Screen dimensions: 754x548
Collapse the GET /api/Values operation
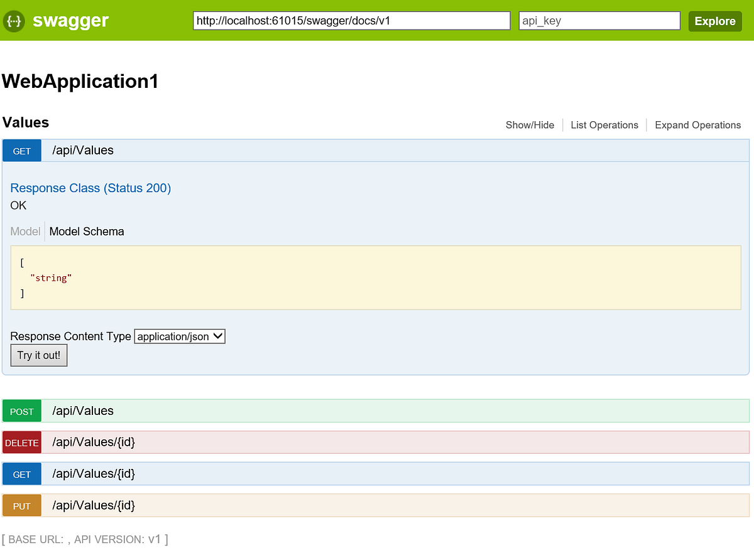pos(82,151)
